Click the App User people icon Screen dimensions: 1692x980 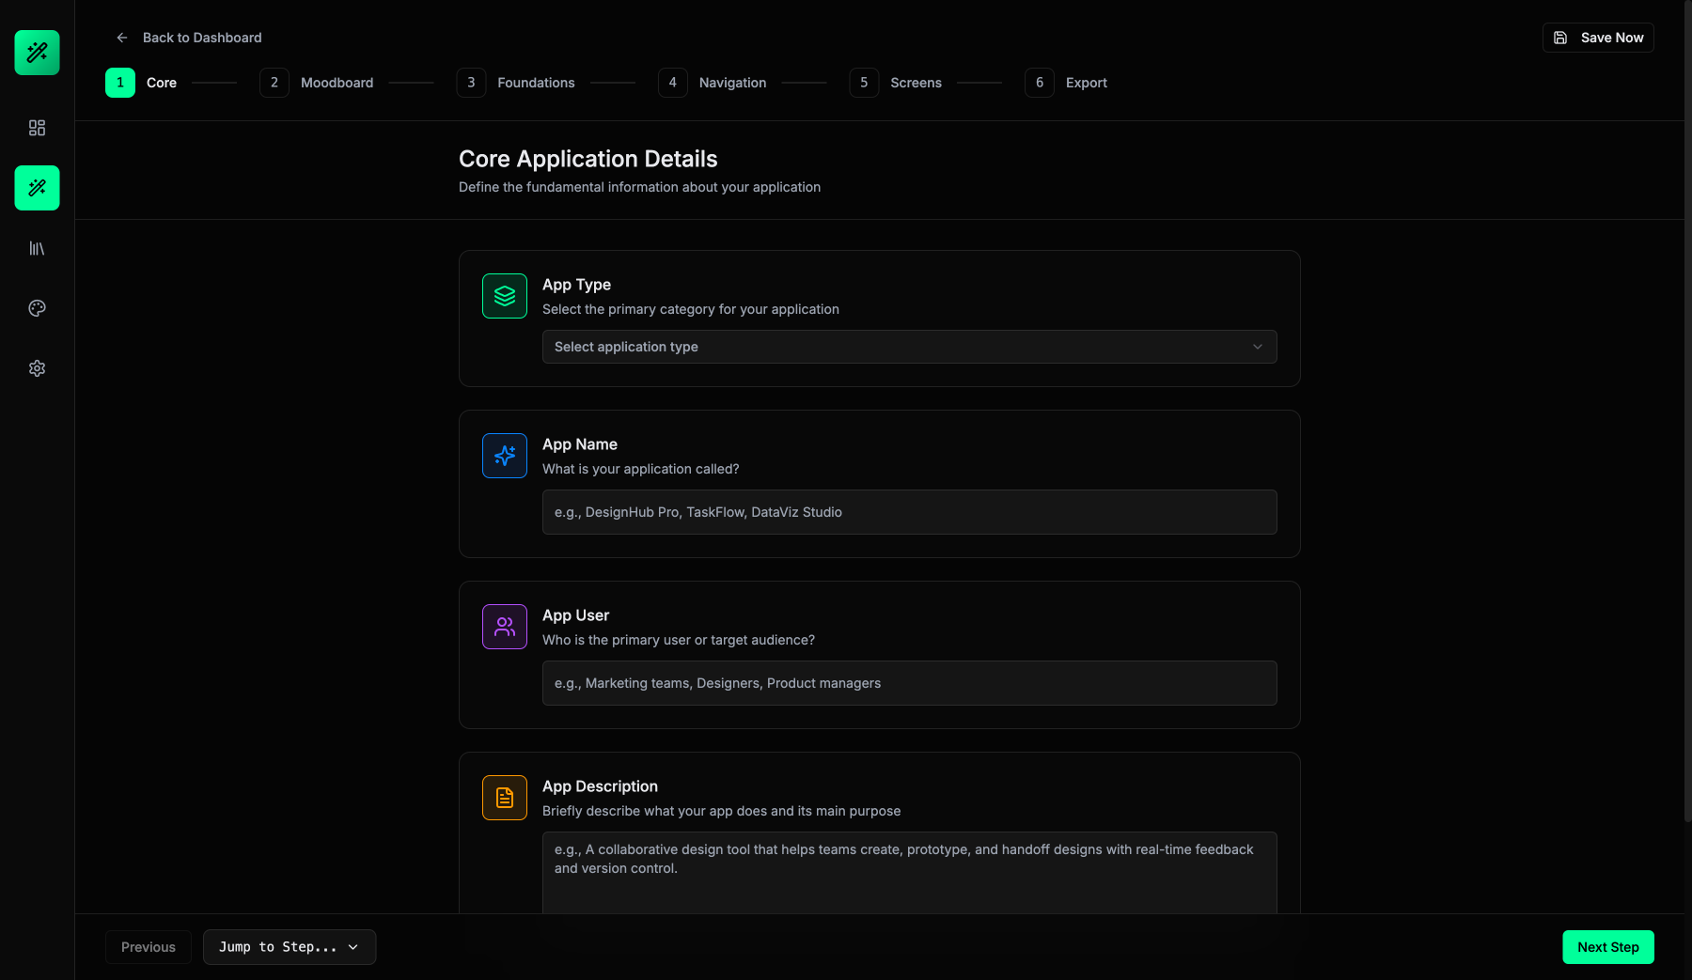505,627
